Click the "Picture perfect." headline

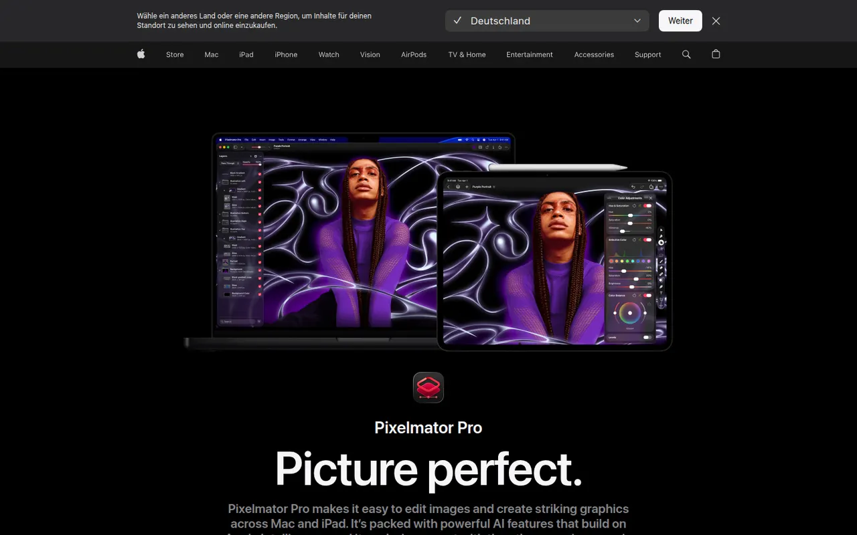click(428, 469)
